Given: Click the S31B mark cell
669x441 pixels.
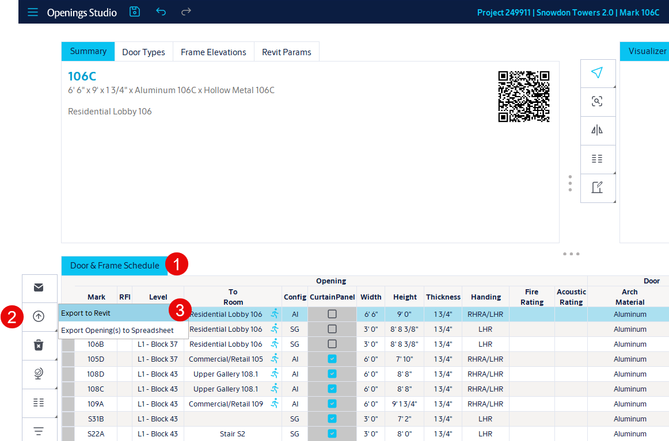Looking at the screenshot, I should point(96,419).
